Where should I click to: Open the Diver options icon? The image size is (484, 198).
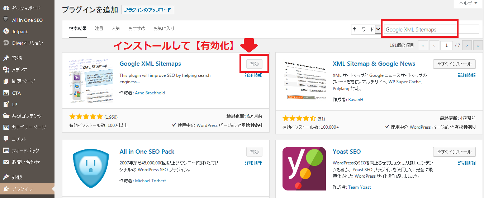[x=6, y=43]
